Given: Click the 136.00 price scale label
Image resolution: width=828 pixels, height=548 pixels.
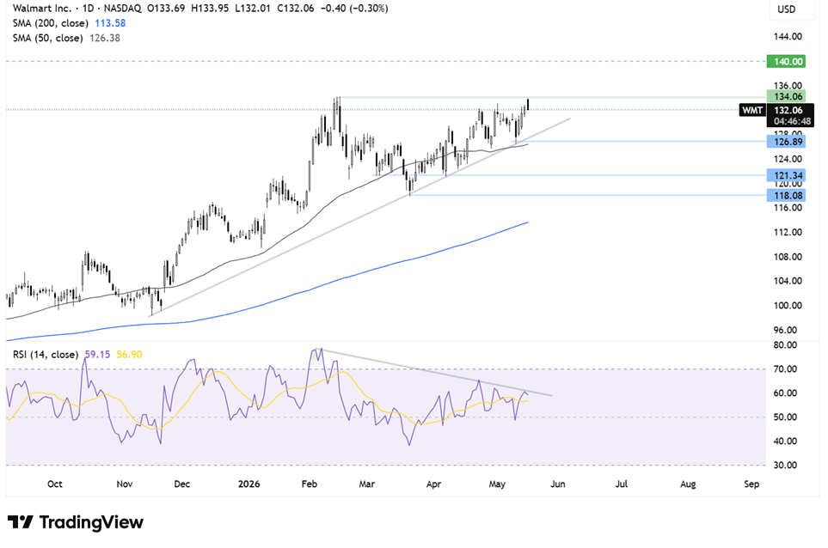Looking at the screenshot, I should [788, 85].
